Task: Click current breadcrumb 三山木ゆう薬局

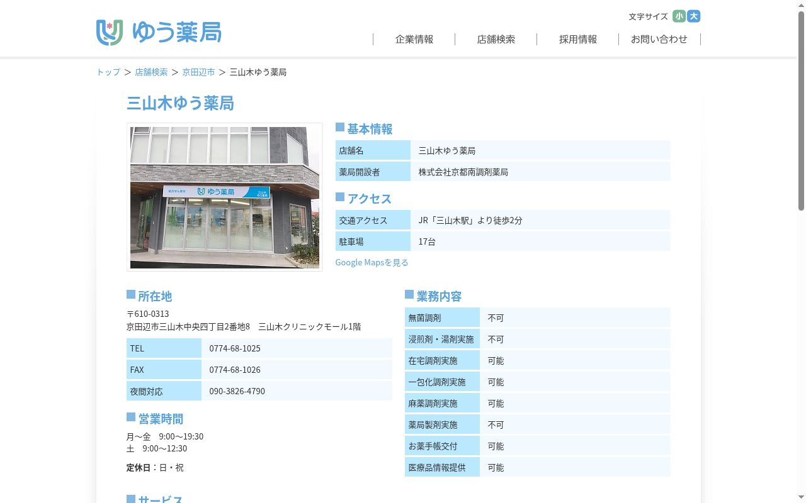Action: coord(258,72)
